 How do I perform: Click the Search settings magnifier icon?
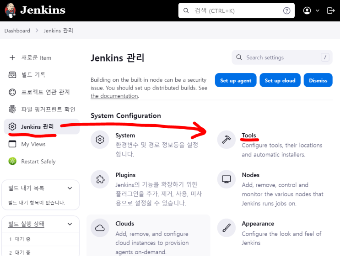239,57
